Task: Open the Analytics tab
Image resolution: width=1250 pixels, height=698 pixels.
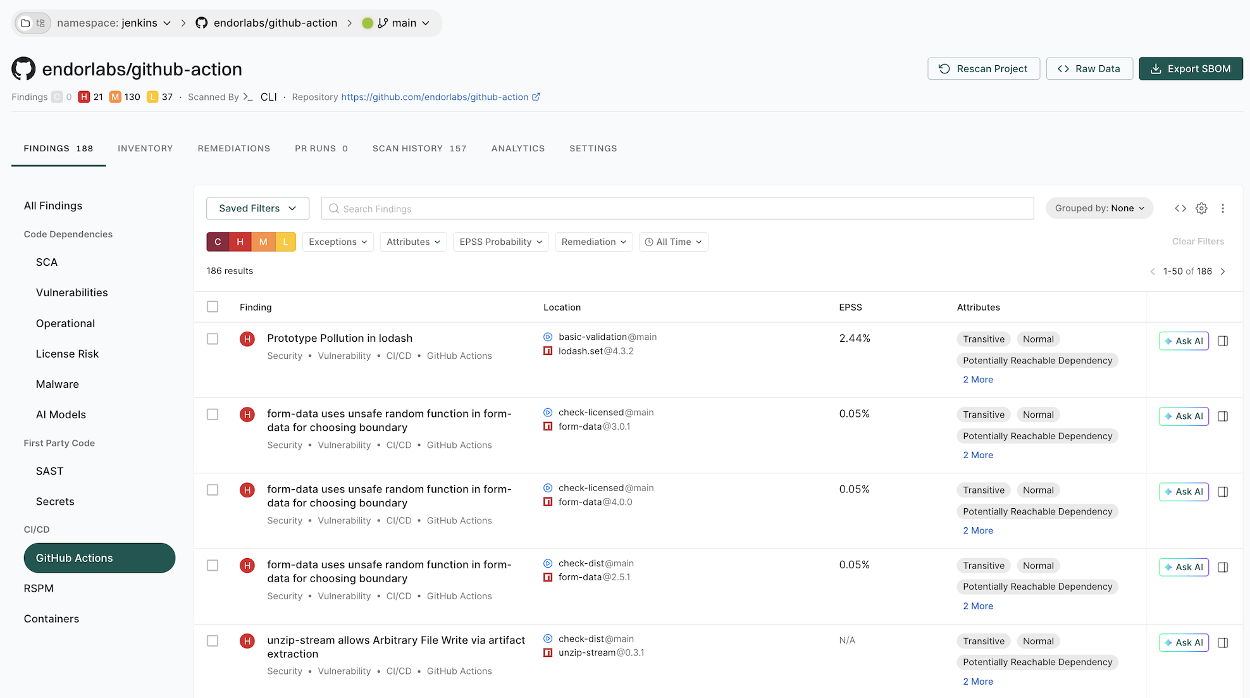Action: (x=517, y=148)
